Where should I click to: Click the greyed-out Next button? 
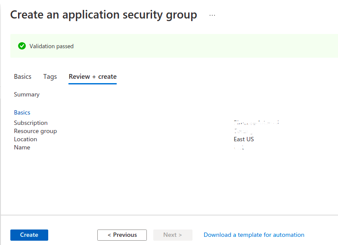(173, 235)
